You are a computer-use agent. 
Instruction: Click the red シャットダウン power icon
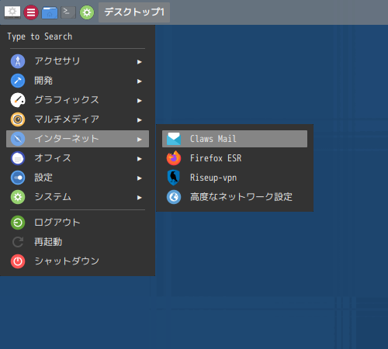coord(18,261)
